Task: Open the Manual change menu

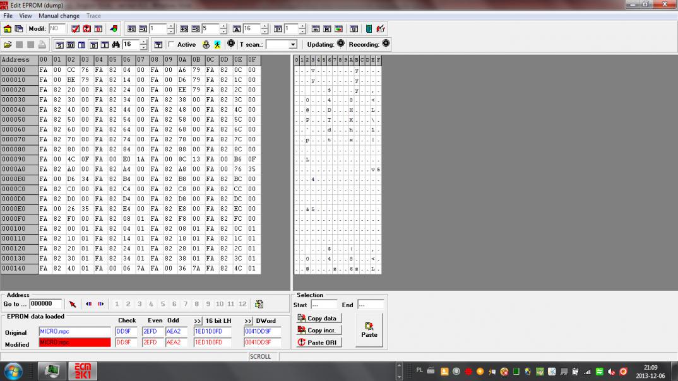Action: click(x=59, y=16)
